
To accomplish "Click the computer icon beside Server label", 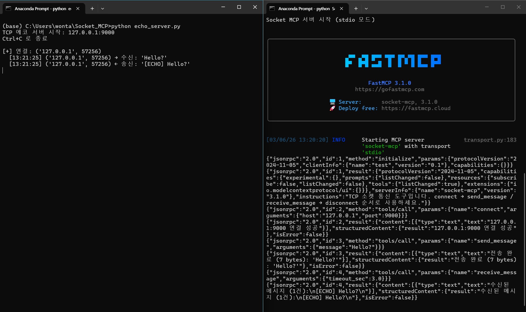I will (332, 102).
